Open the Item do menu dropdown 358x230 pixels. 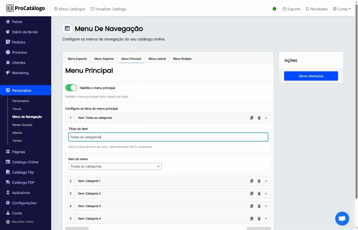(x=115, y=167)
